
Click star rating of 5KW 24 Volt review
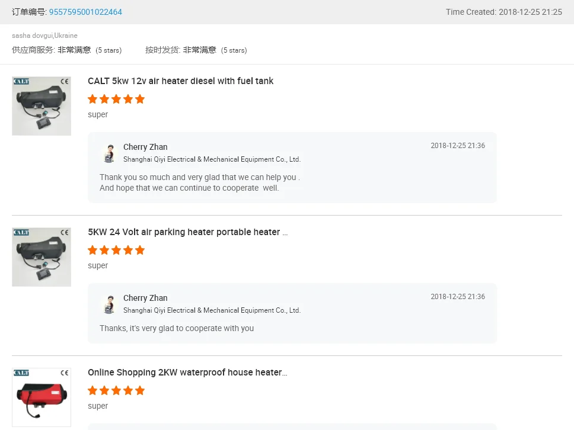coord(116,250)
